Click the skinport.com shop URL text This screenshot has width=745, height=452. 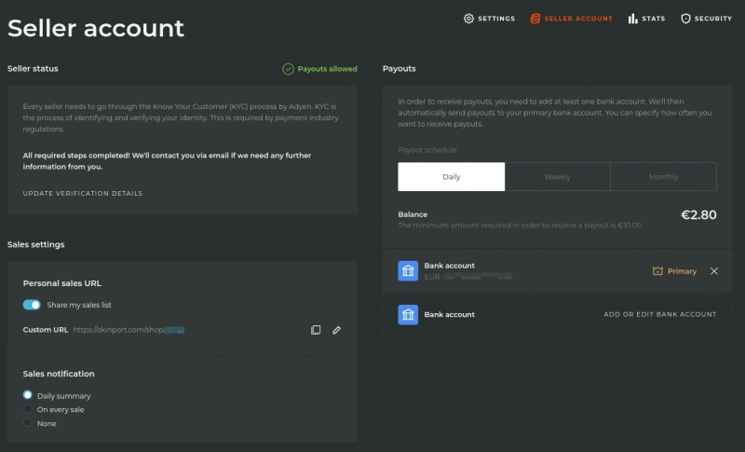(x=129, y=330)
